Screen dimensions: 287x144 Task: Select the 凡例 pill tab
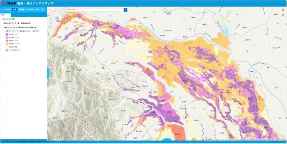[x=15, y=10]
